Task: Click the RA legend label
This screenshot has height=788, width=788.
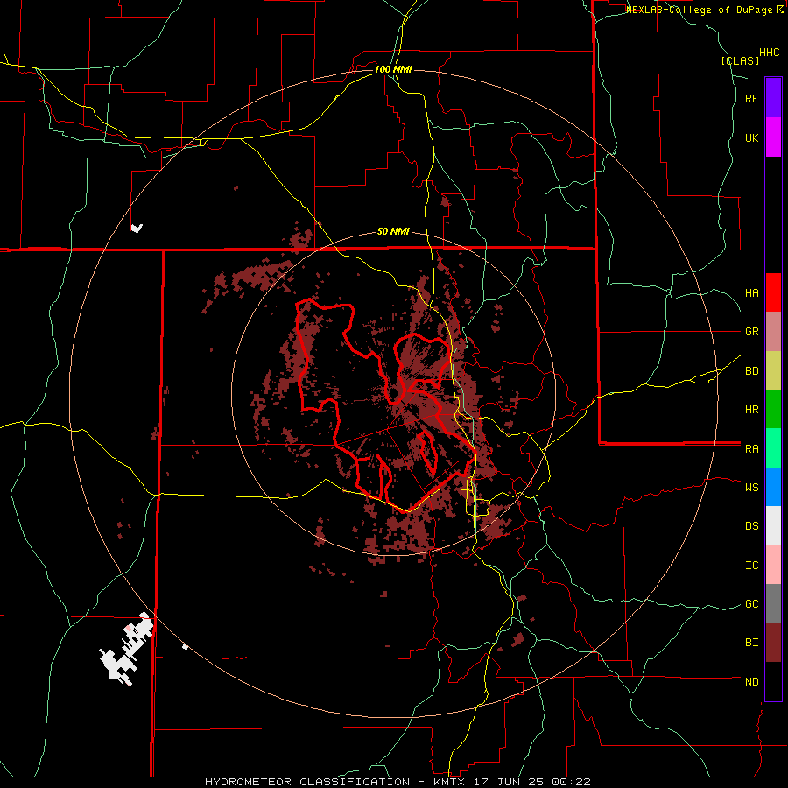Action: click(x=752, y=449)
